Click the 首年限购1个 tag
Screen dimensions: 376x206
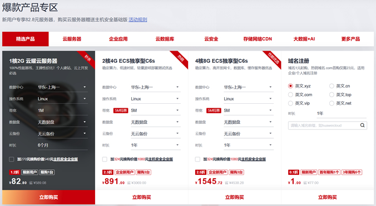(329, 172)
